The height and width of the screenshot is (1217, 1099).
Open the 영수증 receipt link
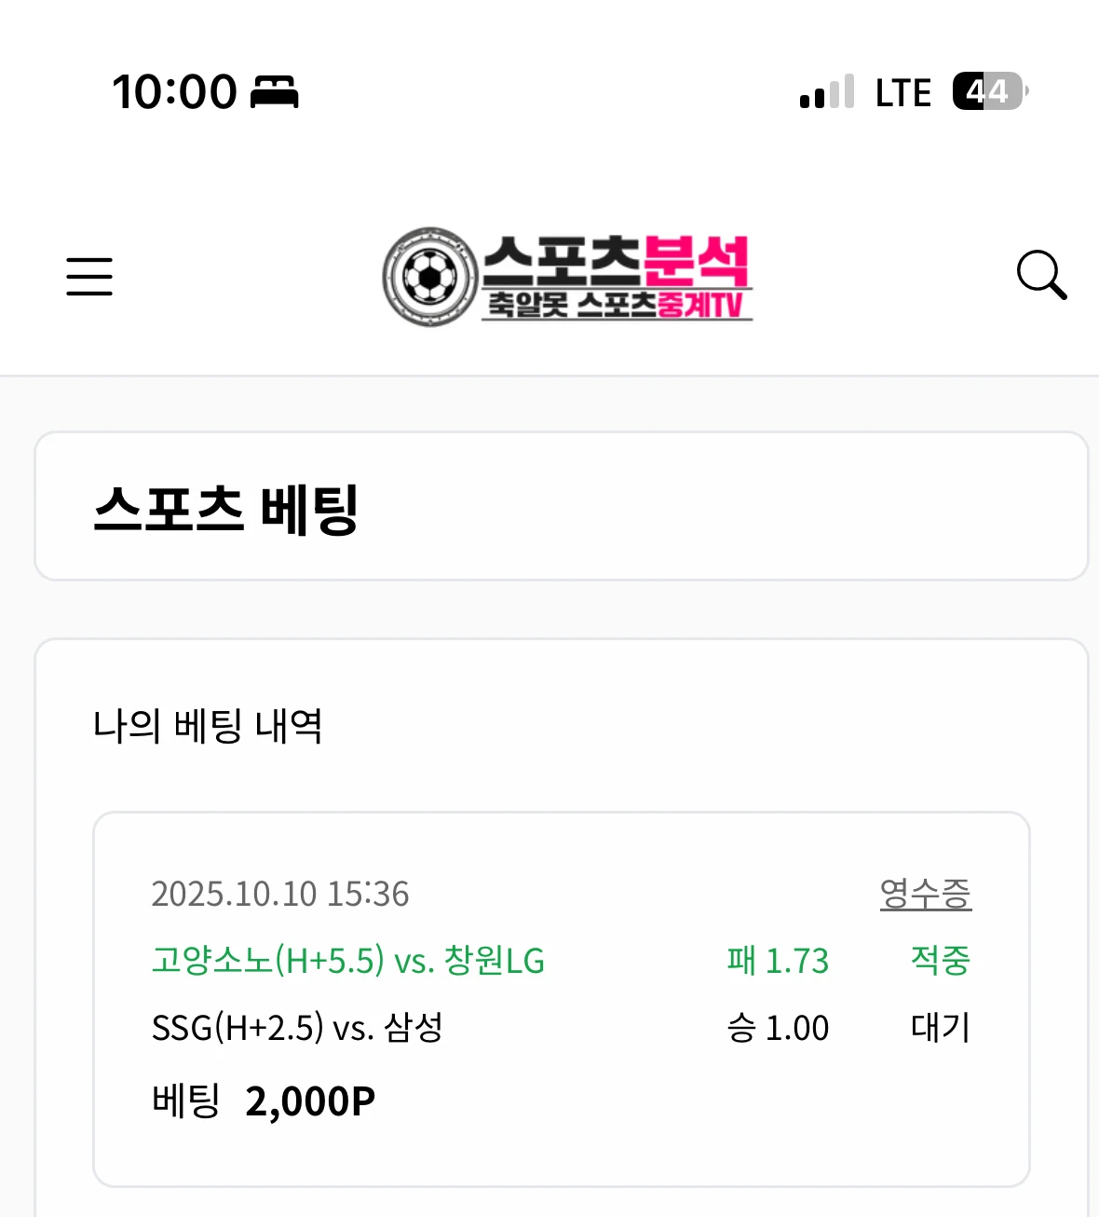click(x=925, y=894)
